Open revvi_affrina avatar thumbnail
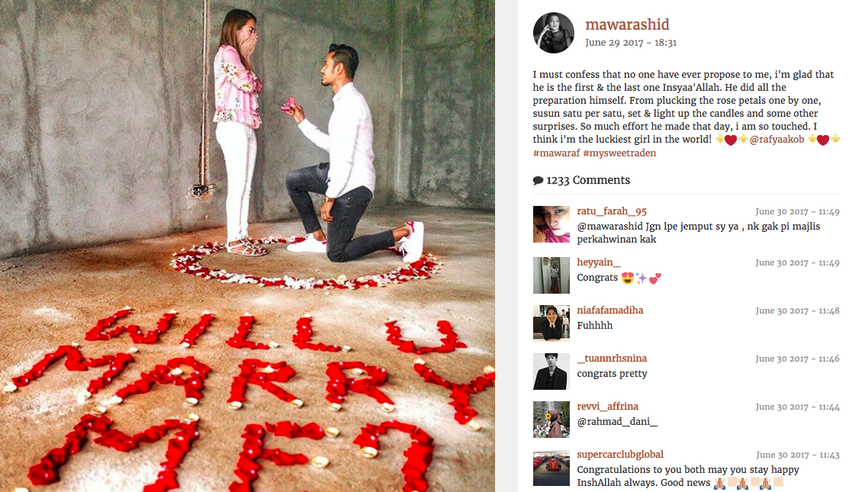Viewport: 865px width, 492px height. coord(551,420)
